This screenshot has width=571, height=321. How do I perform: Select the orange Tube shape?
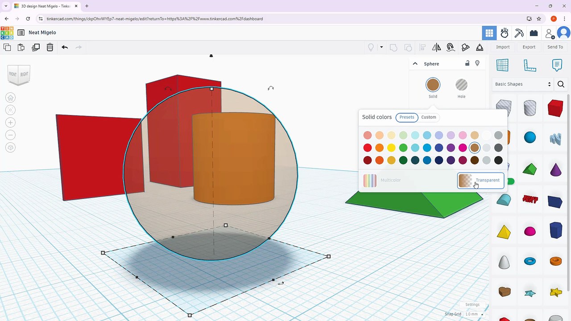tap(555, 261)
